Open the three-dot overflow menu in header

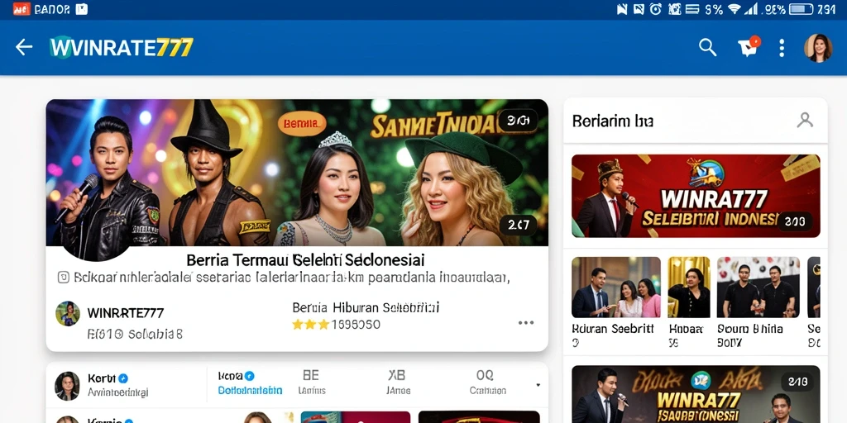(x=782, y=47)
